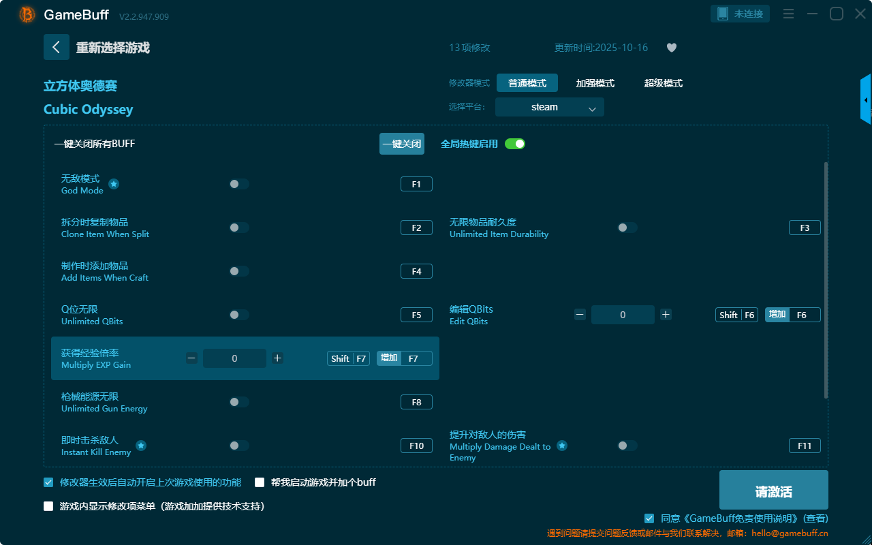872x545 pixels.
Task: Switch to the 加强模式 tab
Action: pos(595,83)
